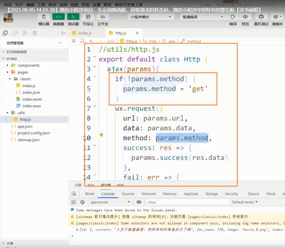
Task: Open the 资源管理器 more actions ellipsis
Action: [60, 43]
